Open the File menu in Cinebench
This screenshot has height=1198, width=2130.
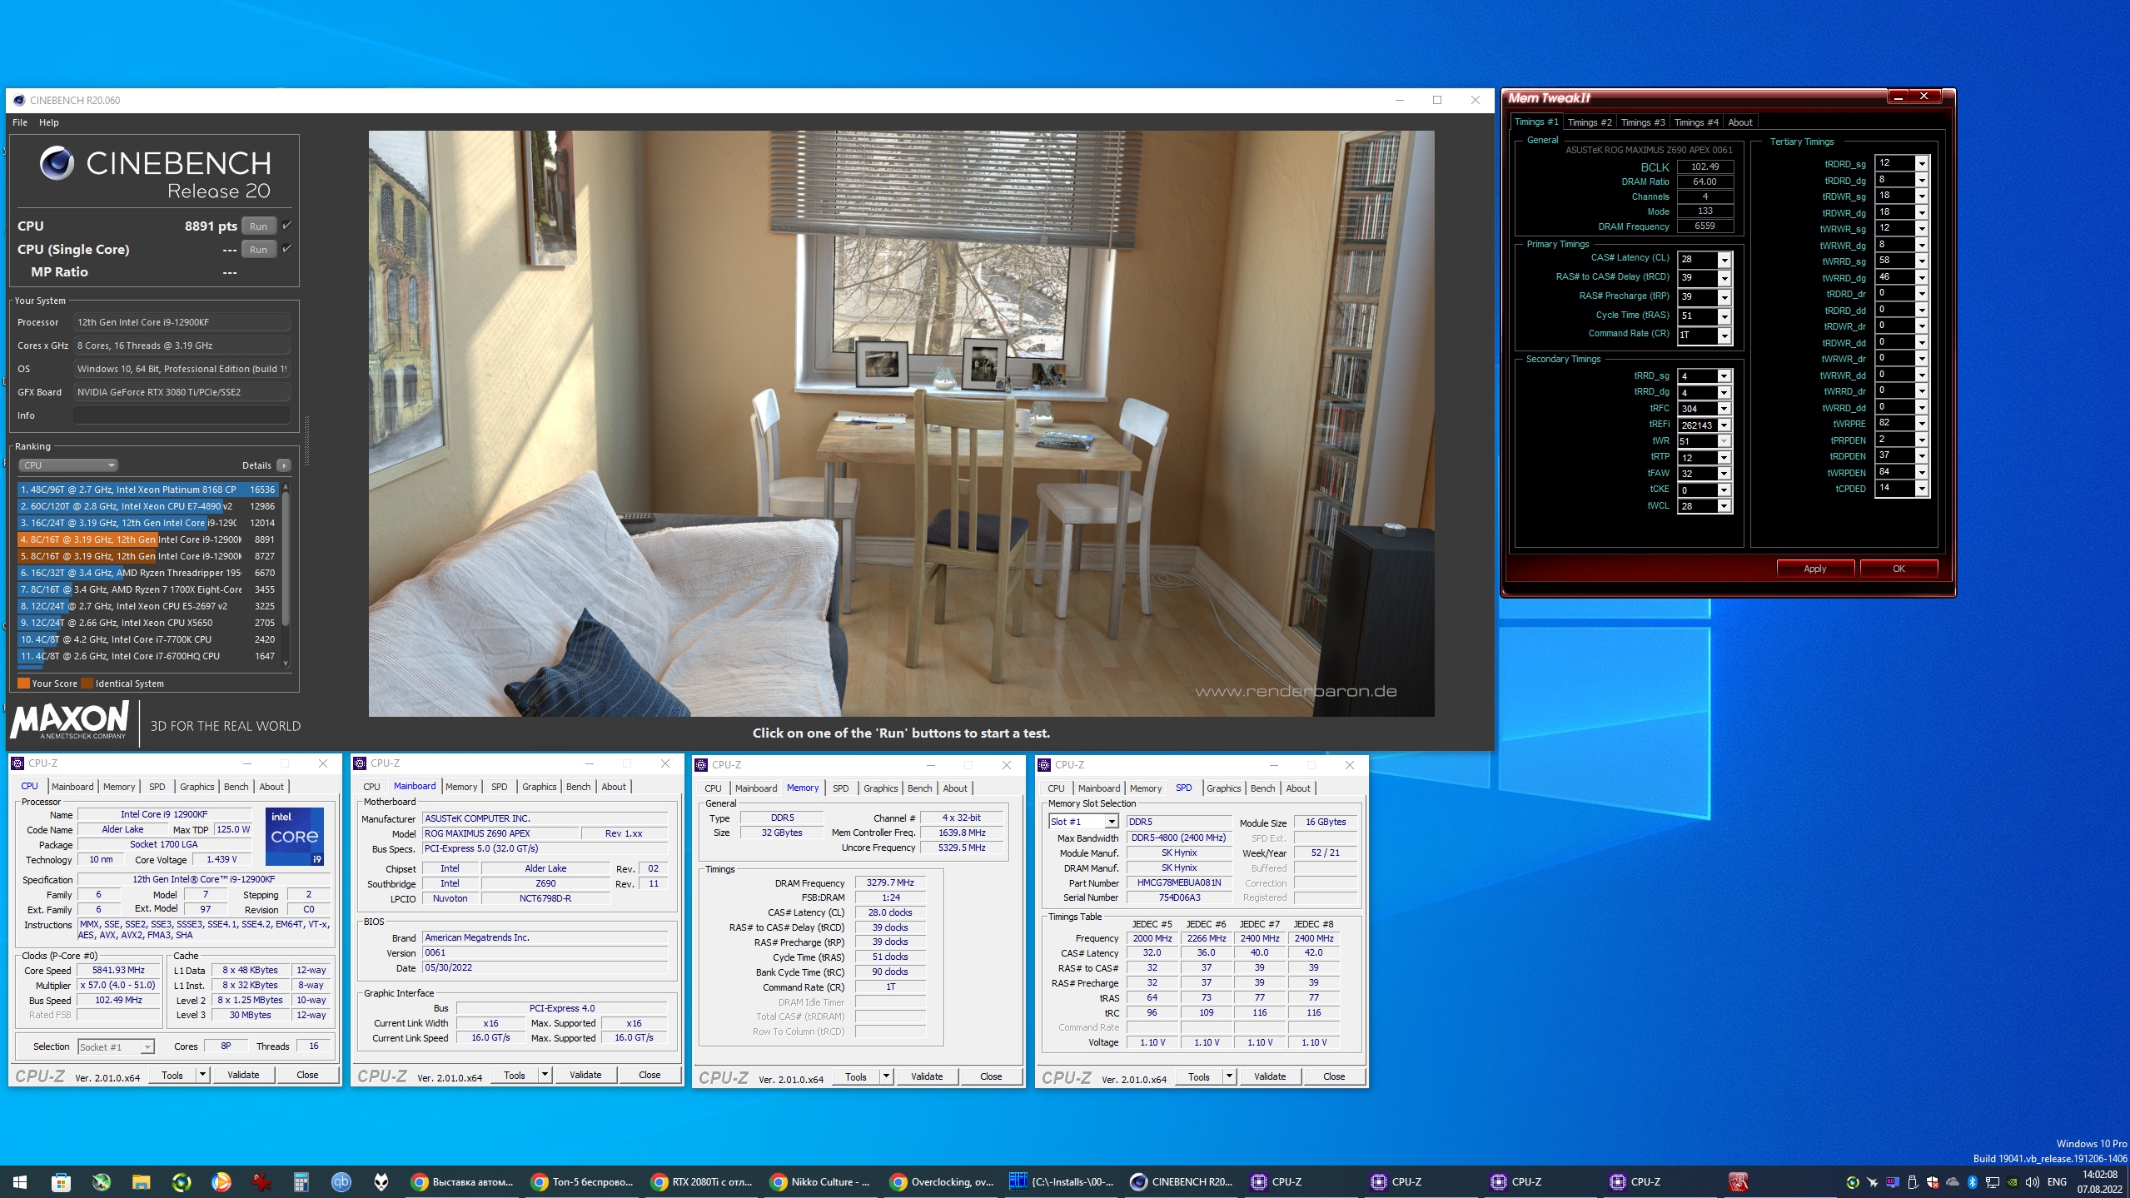[x=20, y=122]
